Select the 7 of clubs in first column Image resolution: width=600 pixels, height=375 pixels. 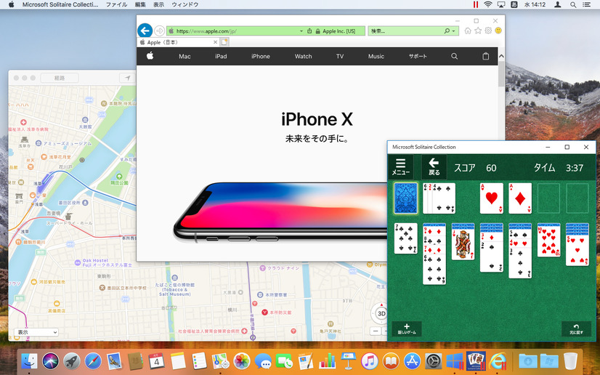(405, 238)
